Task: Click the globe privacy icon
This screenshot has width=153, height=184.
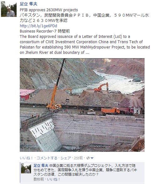Action: [x=88, y=158]
